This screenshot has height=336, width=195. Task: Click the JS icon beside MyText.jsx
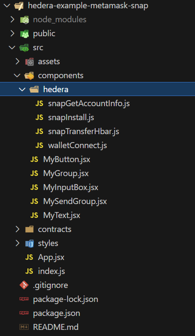click(x=34, y=215)
